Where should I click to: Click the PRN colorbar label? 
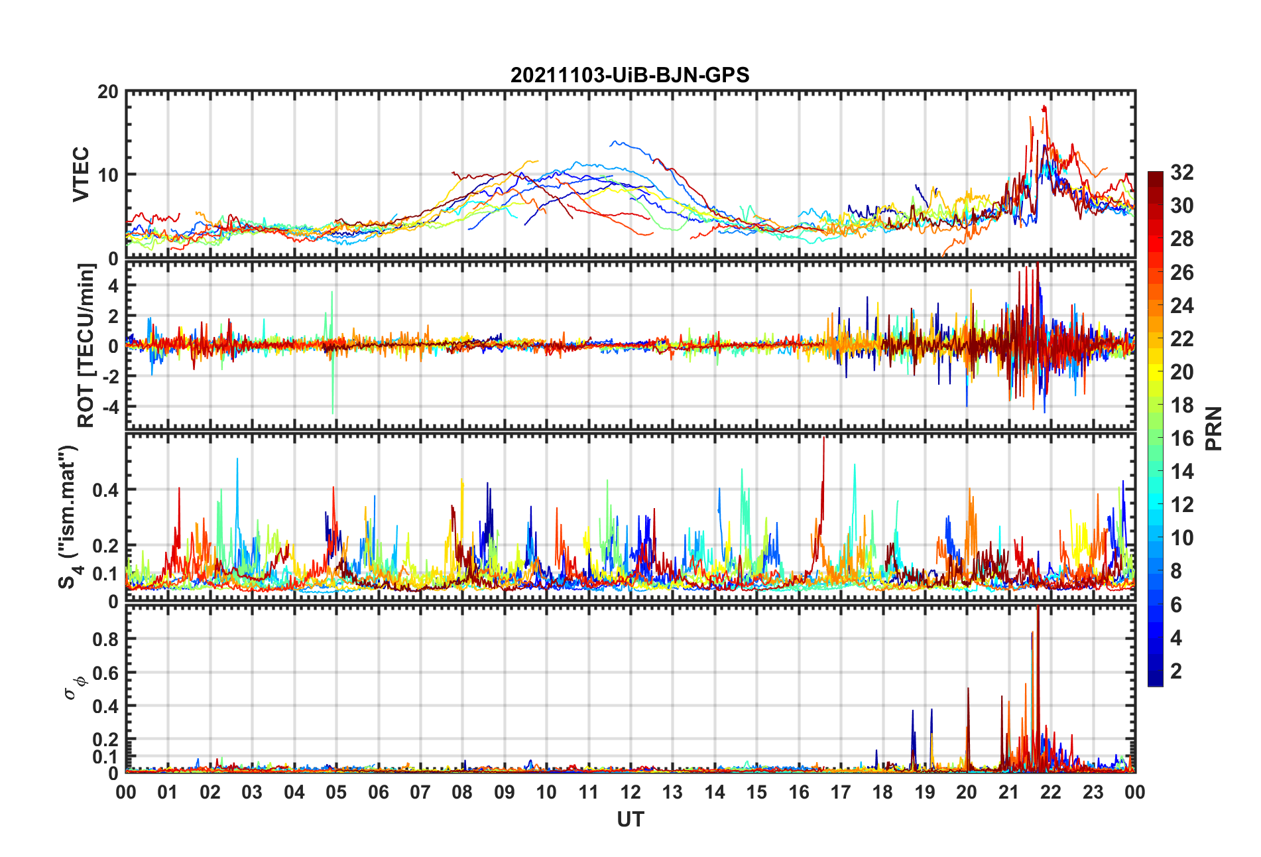(1213, 428)
